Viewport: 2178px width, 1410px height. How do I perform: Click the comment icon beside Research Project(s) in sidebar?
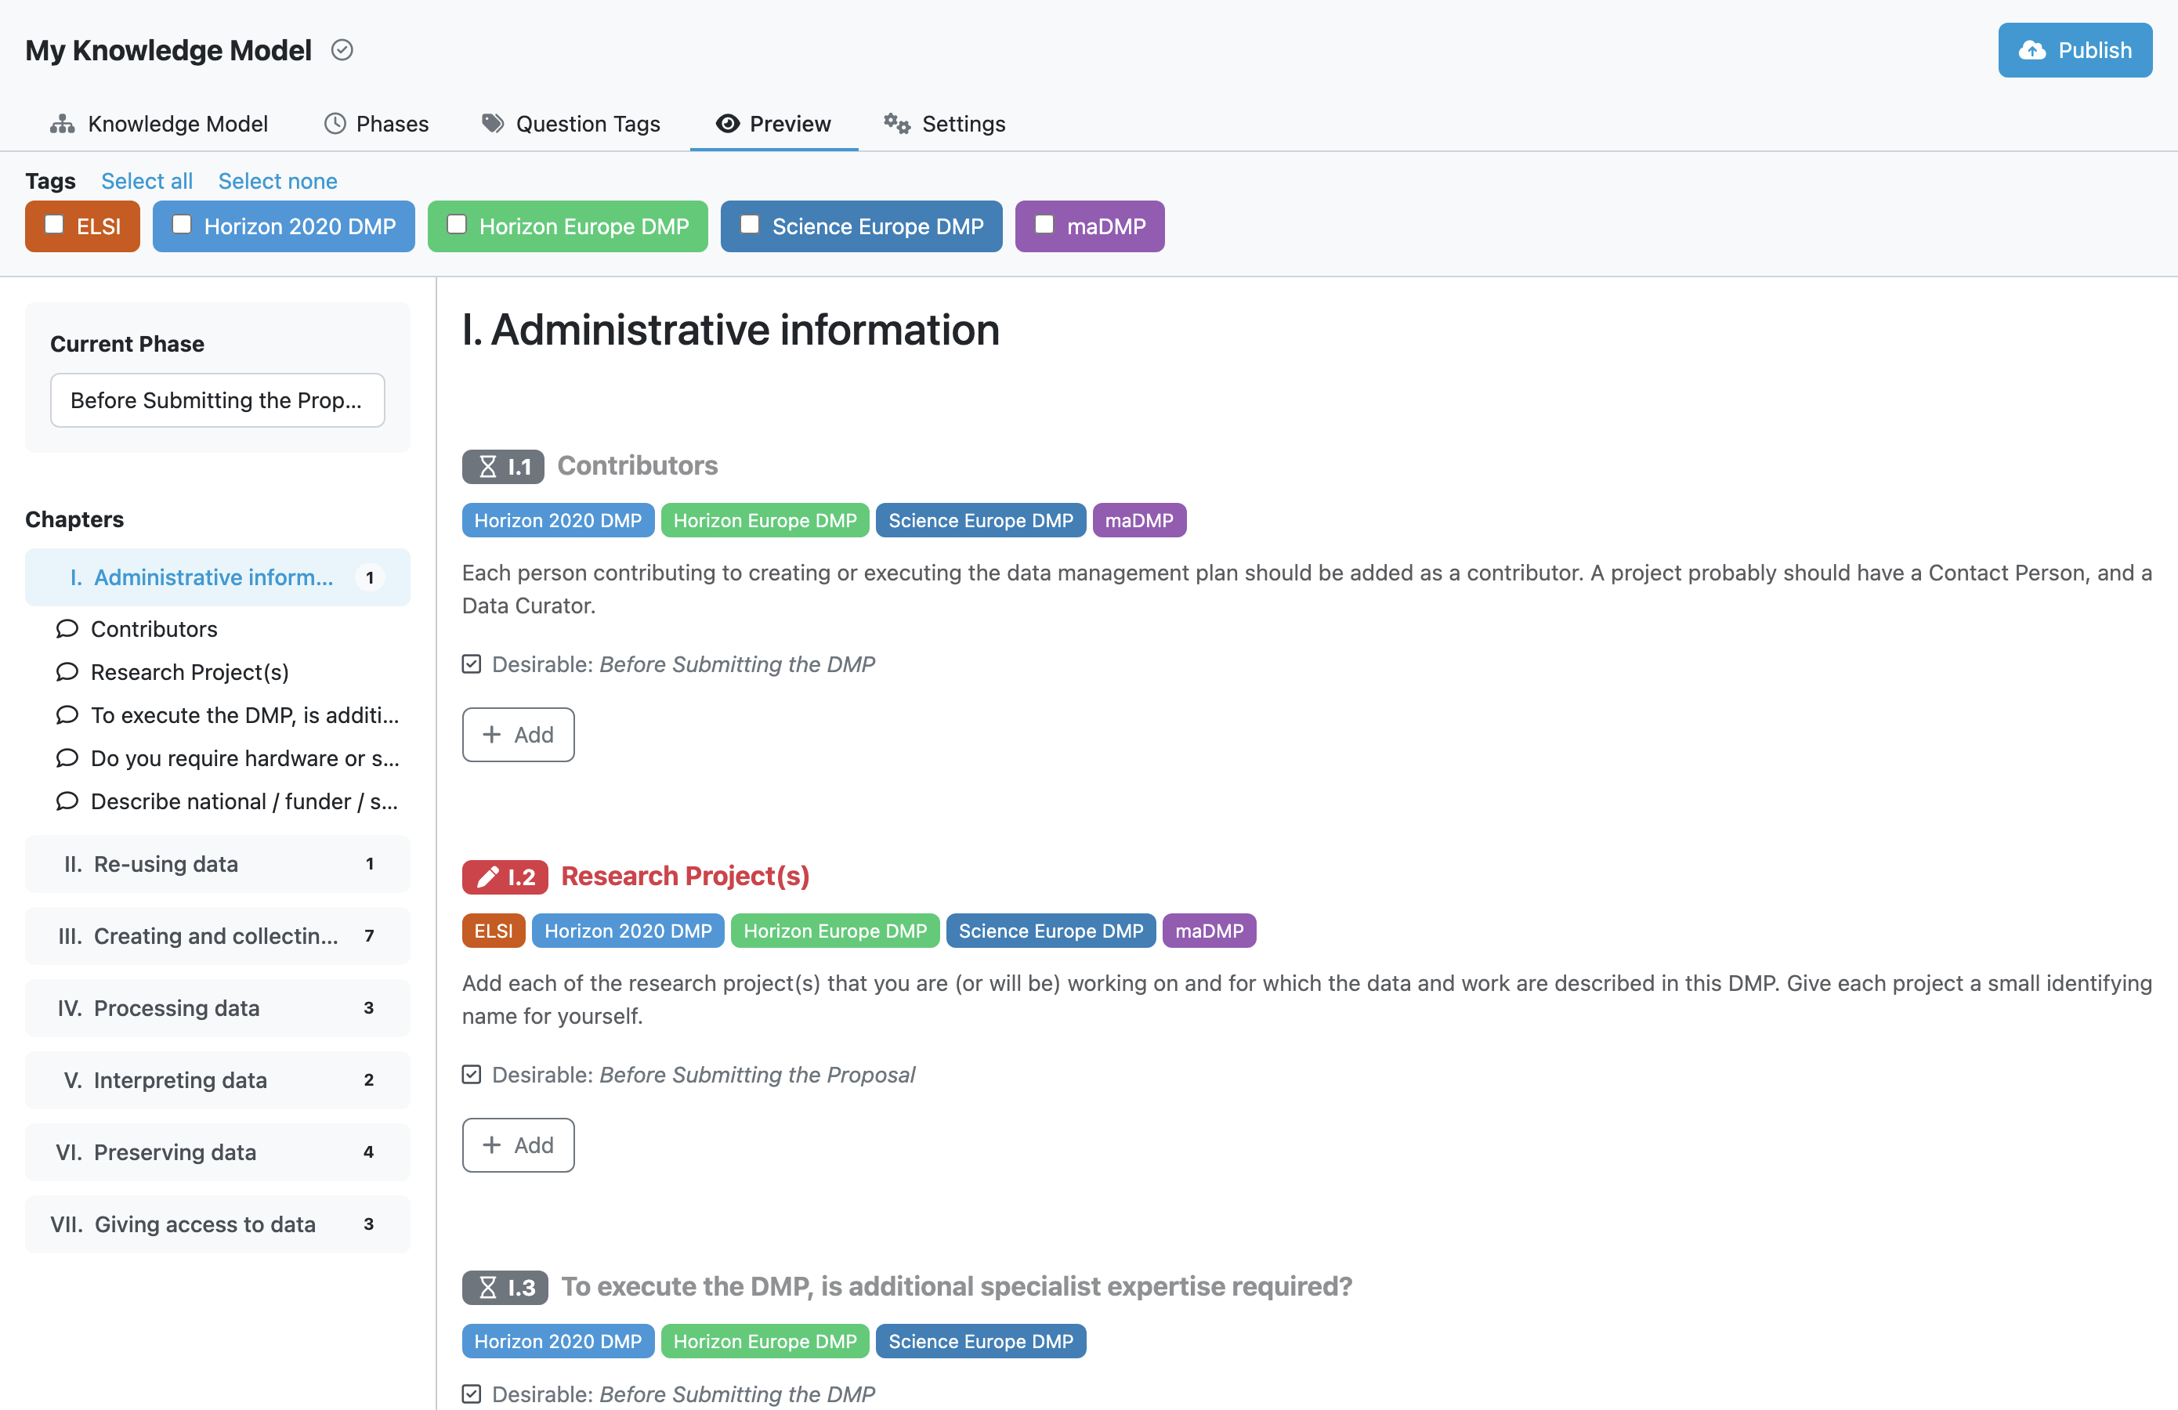(67, 671)
